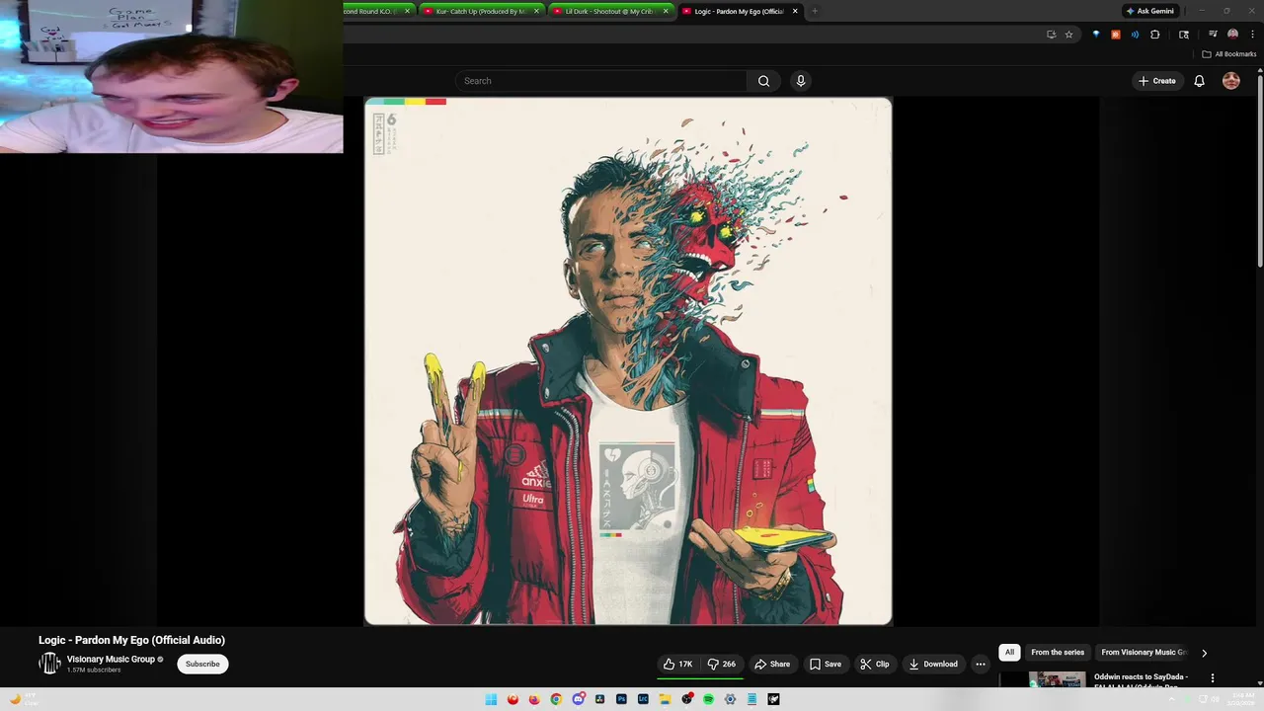Open the Extensions puzzle menu
The height and width of the screenshot is (711, 1264).
1154,35
